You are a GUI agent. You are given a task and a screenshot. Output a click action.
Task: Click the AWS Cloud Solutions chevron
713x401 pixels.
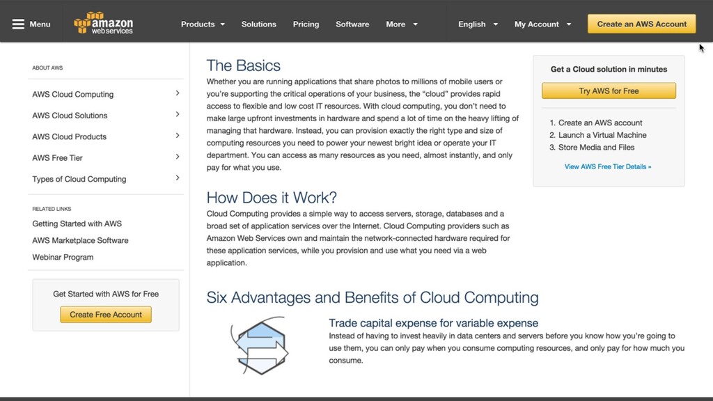pyautogui.click(x=178, y=115)
